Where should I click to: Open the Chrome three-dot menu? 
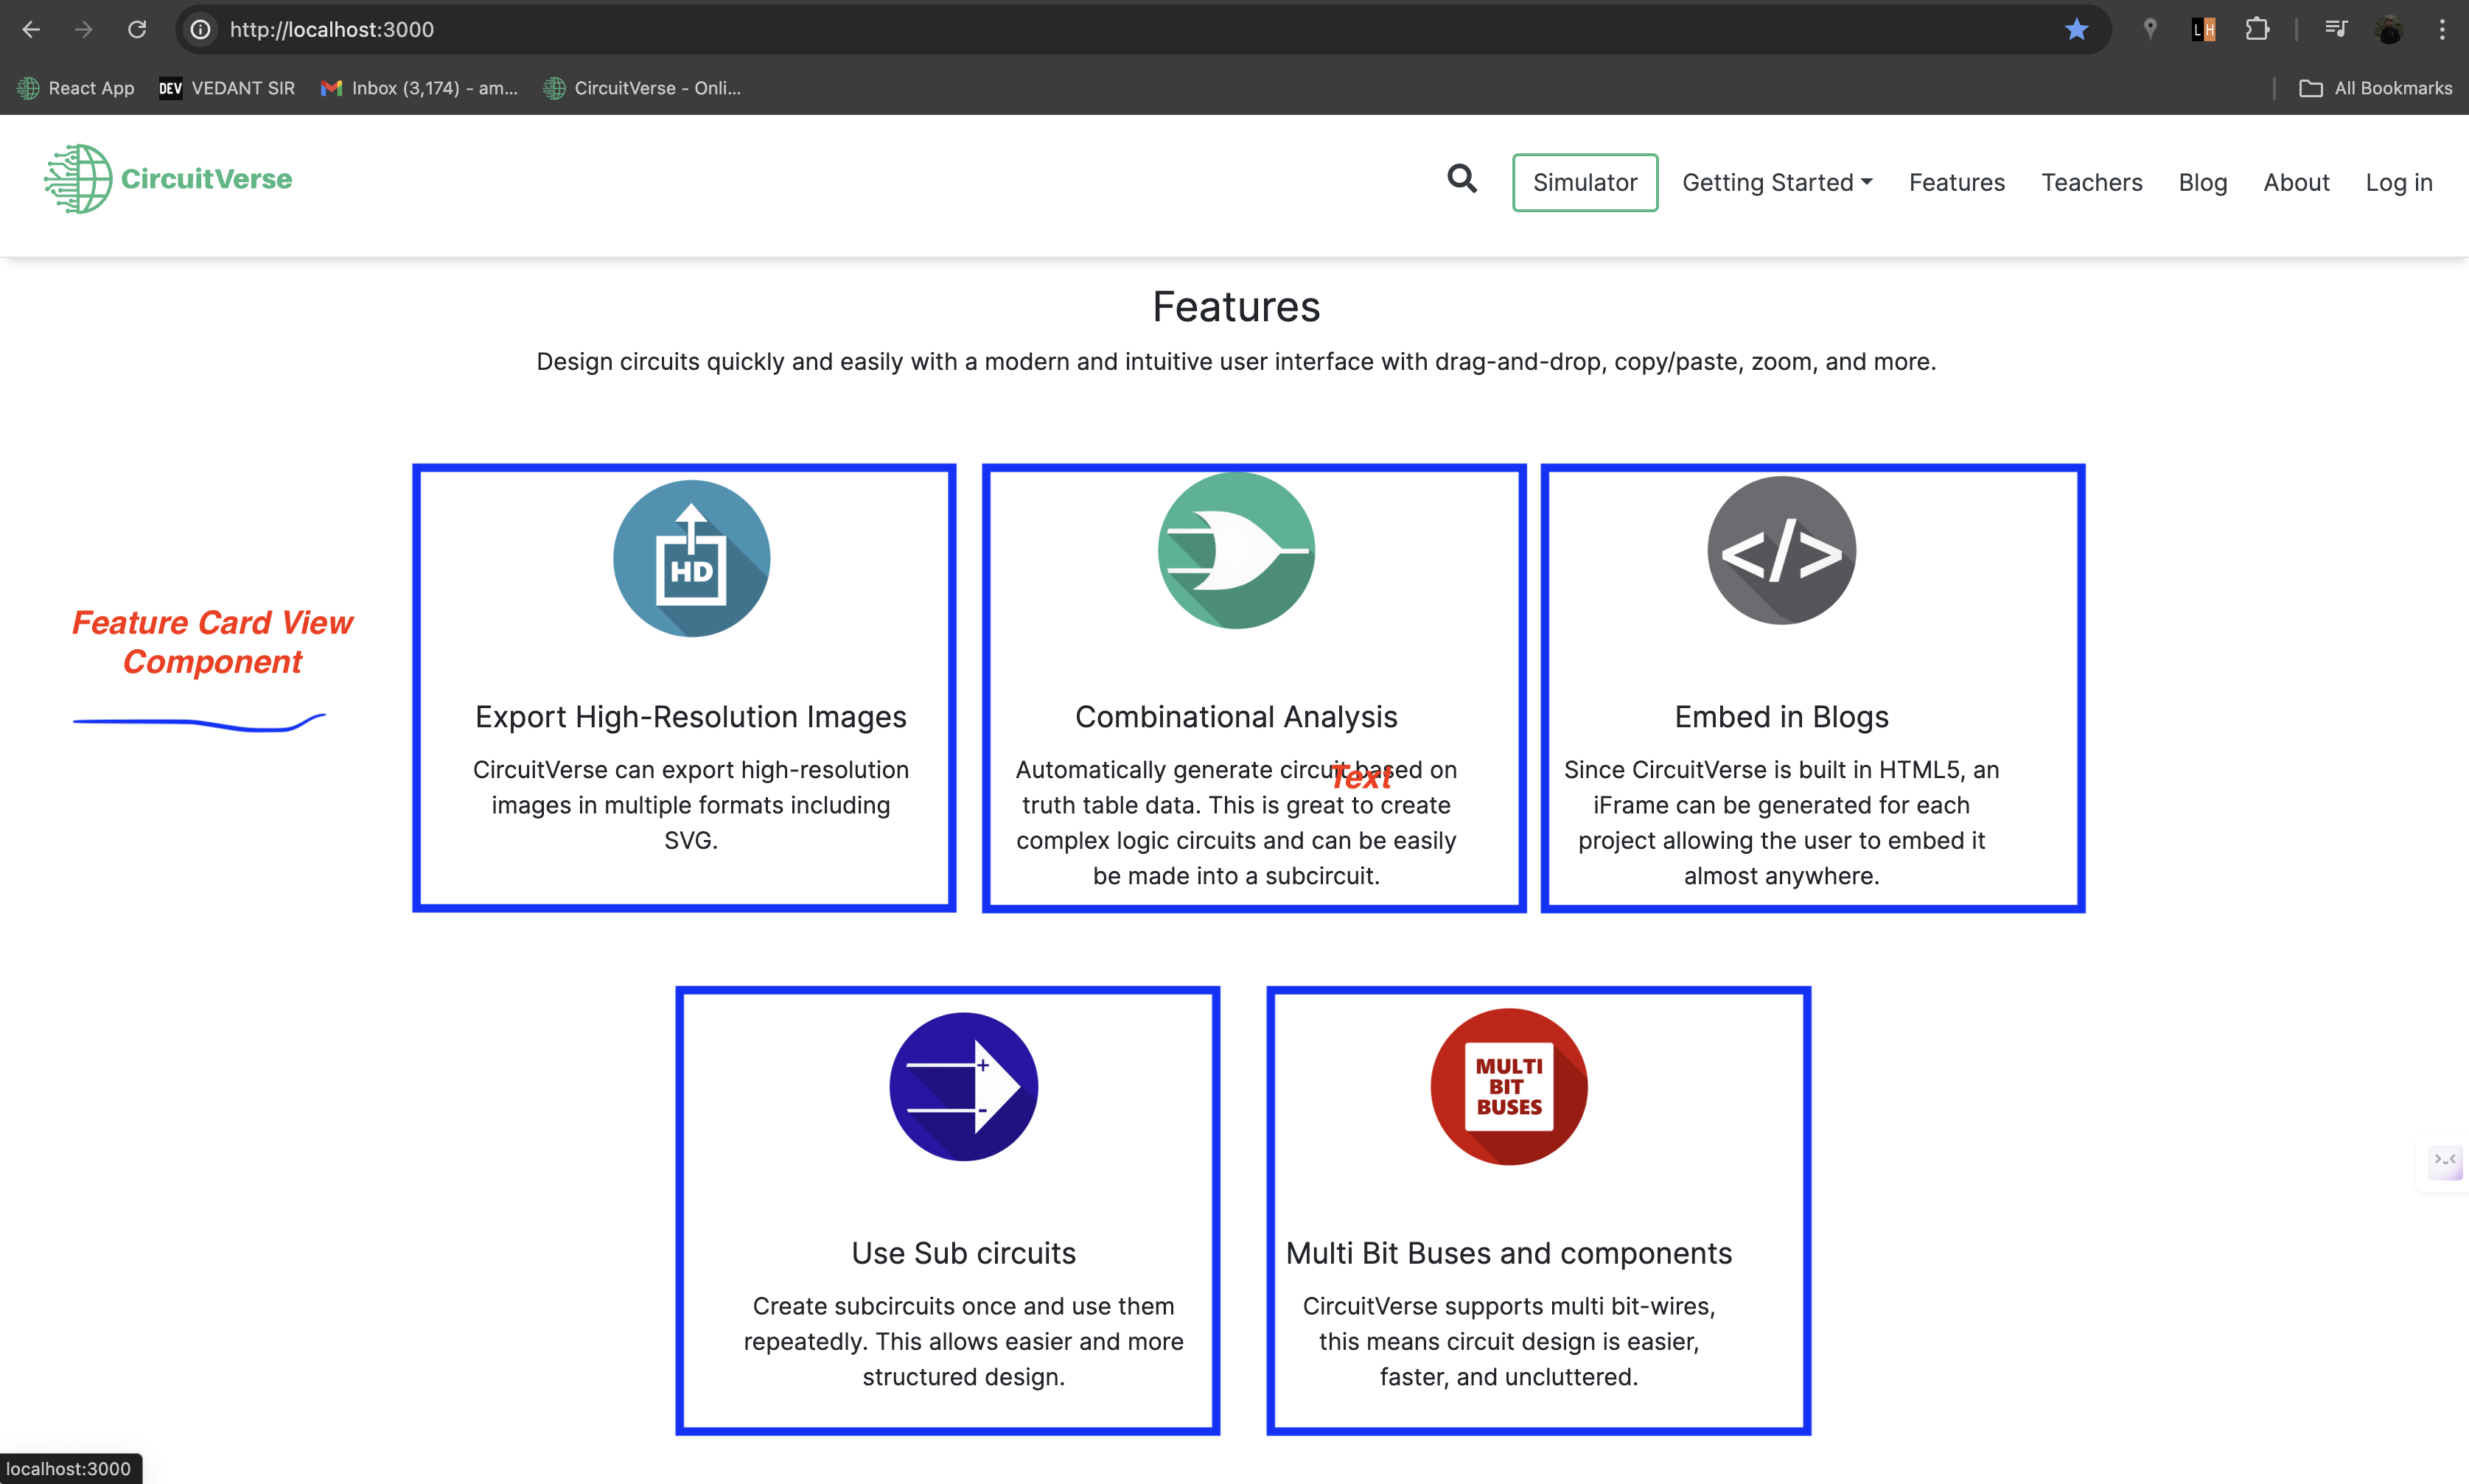[2442, 29]
